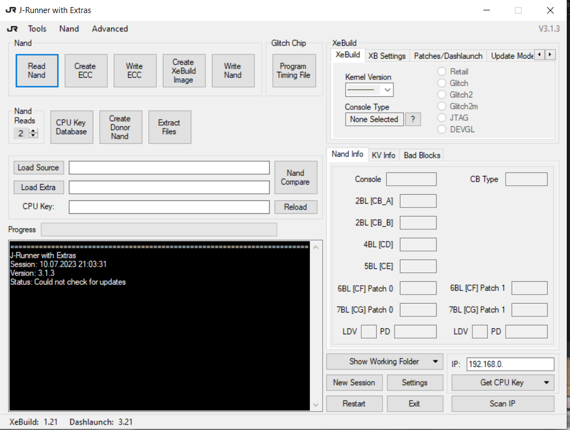Click Dashlaunch 3.21 status bar text
This screenshot has height=430, width=570.
coord(101,422)
